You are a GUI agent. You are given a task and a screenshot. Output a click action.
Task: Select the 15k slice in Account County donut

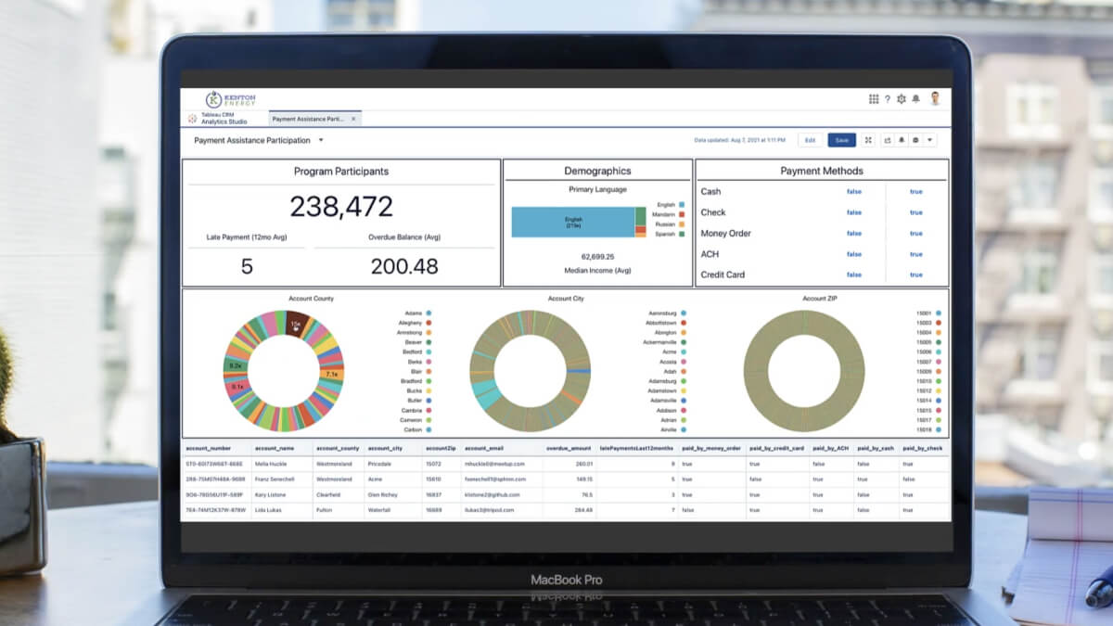click(x=297, y=325)
